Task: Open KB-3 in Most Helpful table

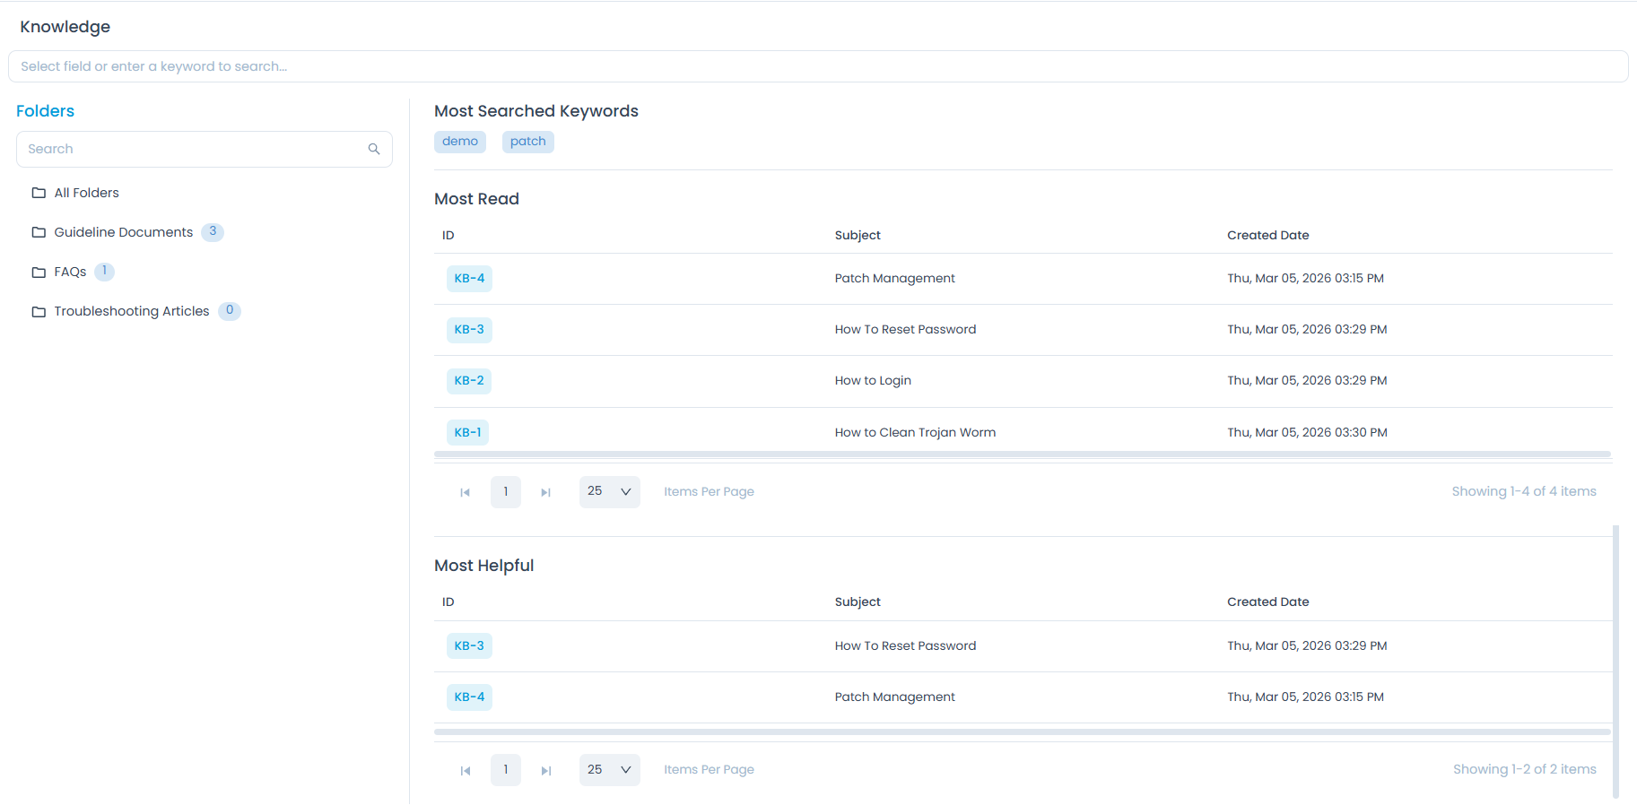Action: coord(469,645)
